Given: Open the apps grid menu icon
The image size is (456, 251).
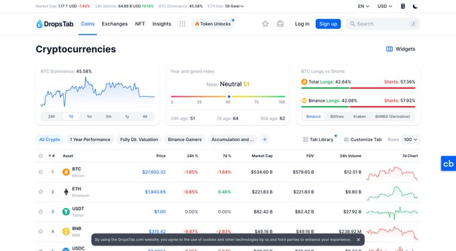Looking at the screenshot, I should 182,24.
